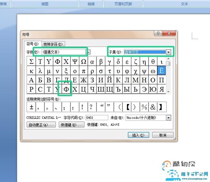Open the 子集 subset dropdown arrow
The height and width of the screenshot is (182, 210).
coord(169,52)
